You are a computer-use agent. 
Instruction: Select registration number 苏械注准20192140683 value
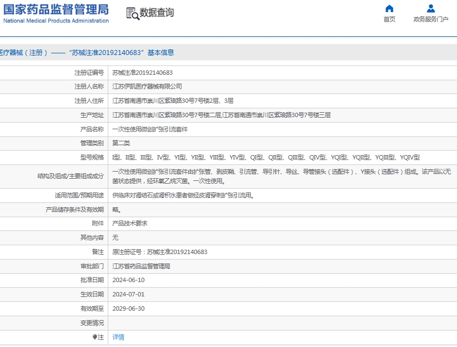[x=142, y=73]
